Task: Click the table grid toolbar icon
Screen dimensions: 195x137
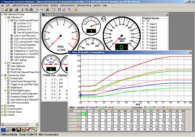Action: [59, 10]
